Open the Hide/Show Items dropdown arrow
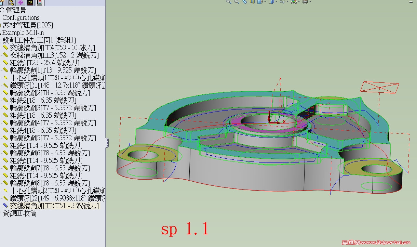 coord(287,2)
